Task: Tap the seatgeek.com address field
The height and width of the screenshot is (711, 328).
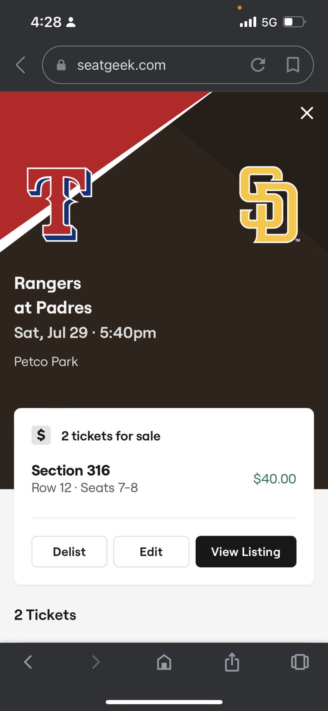Action: coord(148,65)
